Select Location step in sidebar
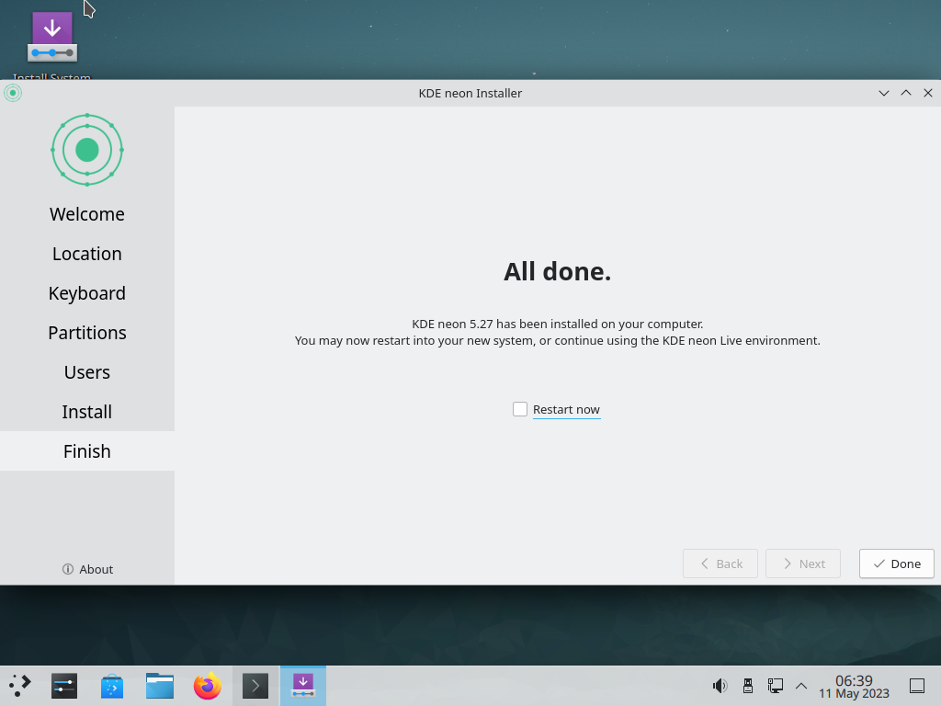941x706 pixels. coord(87,254)
